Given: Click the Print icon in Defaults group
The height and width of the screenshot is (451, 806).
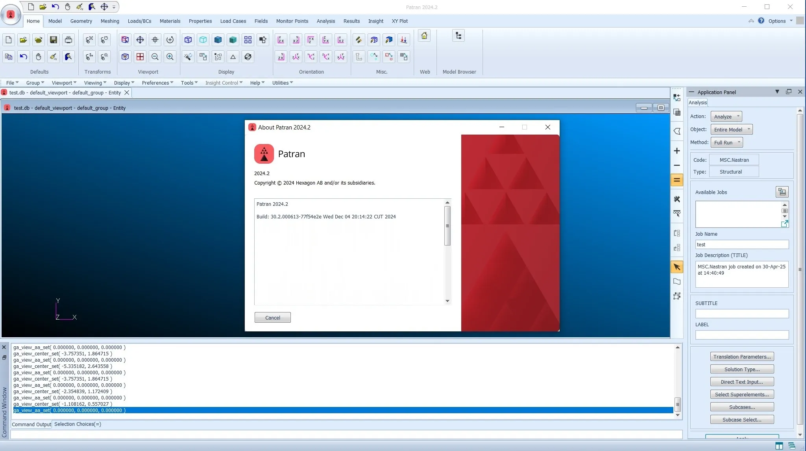Looking at the screenshot, I should coord(68,40).
